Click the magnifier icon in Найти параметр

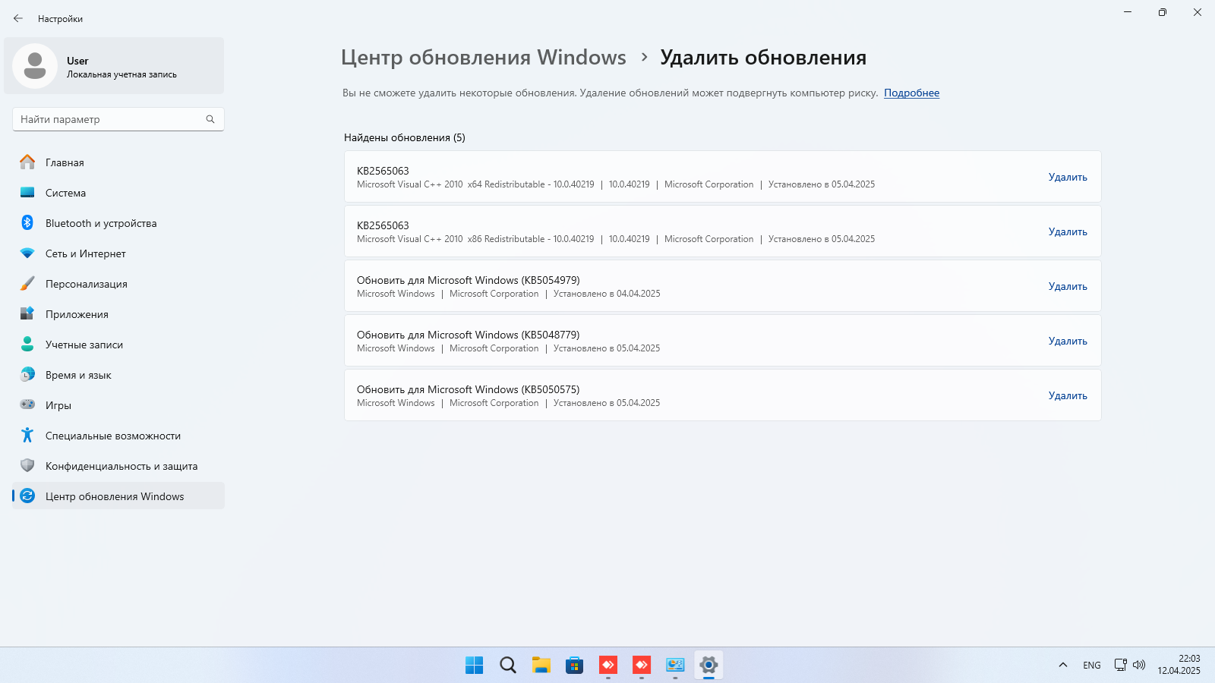210,119
